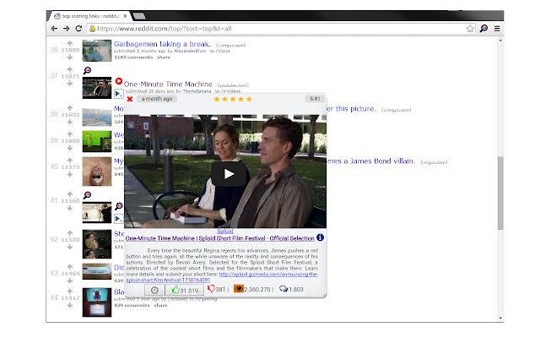Bookmark this page with the star icon

coord(470,29)
